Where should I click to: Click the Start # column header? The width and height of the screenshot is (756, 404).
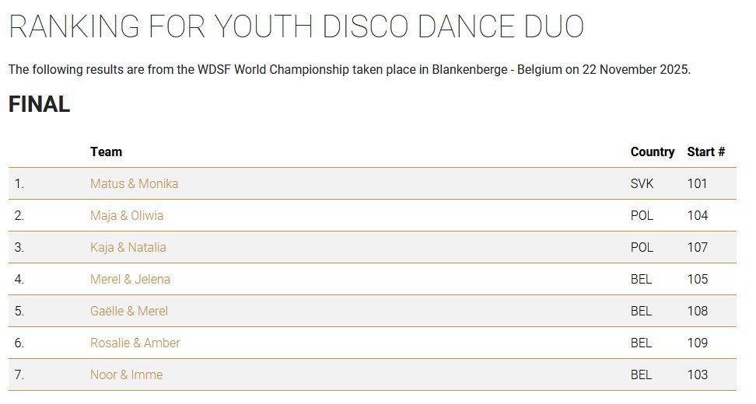coord(705,151)
